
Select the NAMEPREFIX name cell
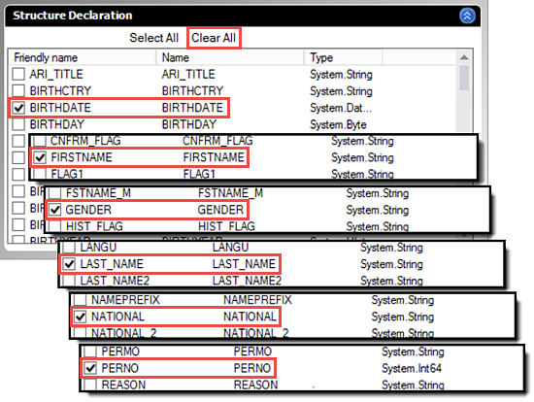click(257, 300)
